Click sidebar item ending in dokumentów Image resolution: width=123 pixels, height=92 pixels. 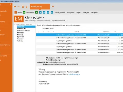tap(5, 45)
